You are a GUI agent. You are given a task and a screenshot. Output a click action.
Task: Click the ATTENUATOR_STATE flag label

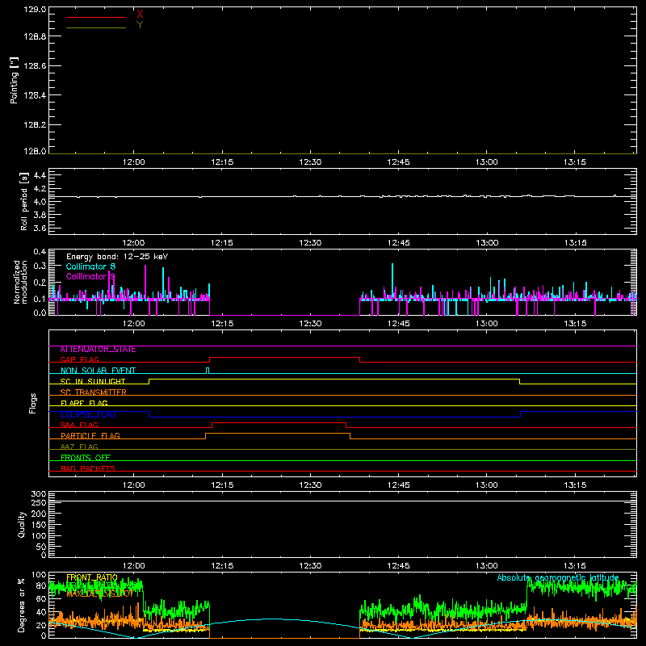98,350
